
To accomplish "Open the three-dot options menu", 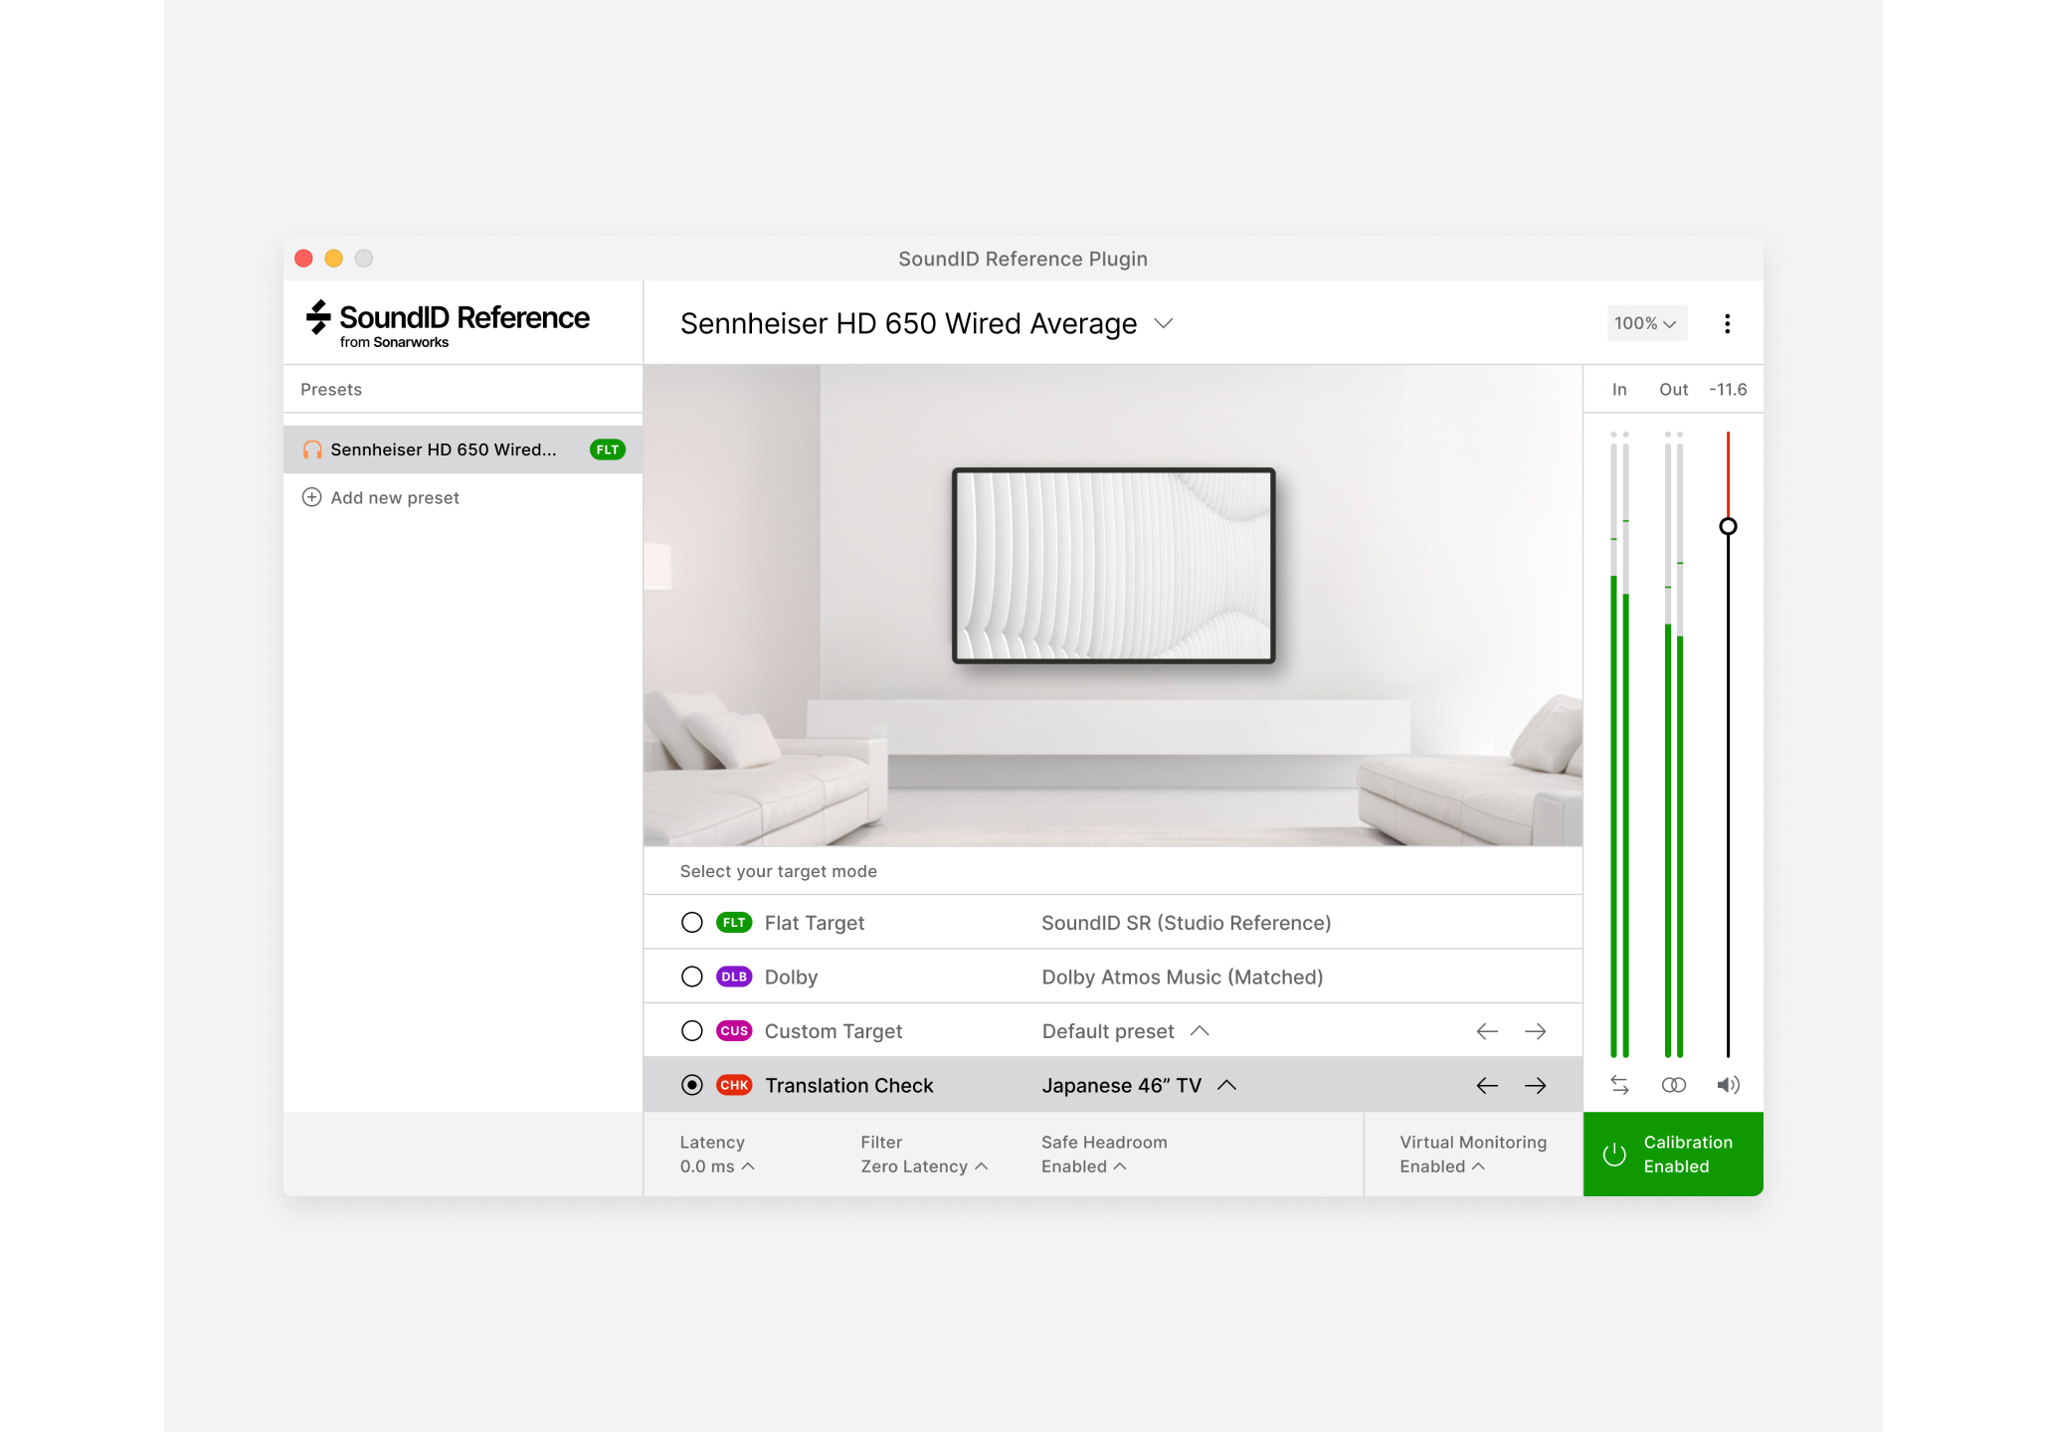I will click(1728, 323).
